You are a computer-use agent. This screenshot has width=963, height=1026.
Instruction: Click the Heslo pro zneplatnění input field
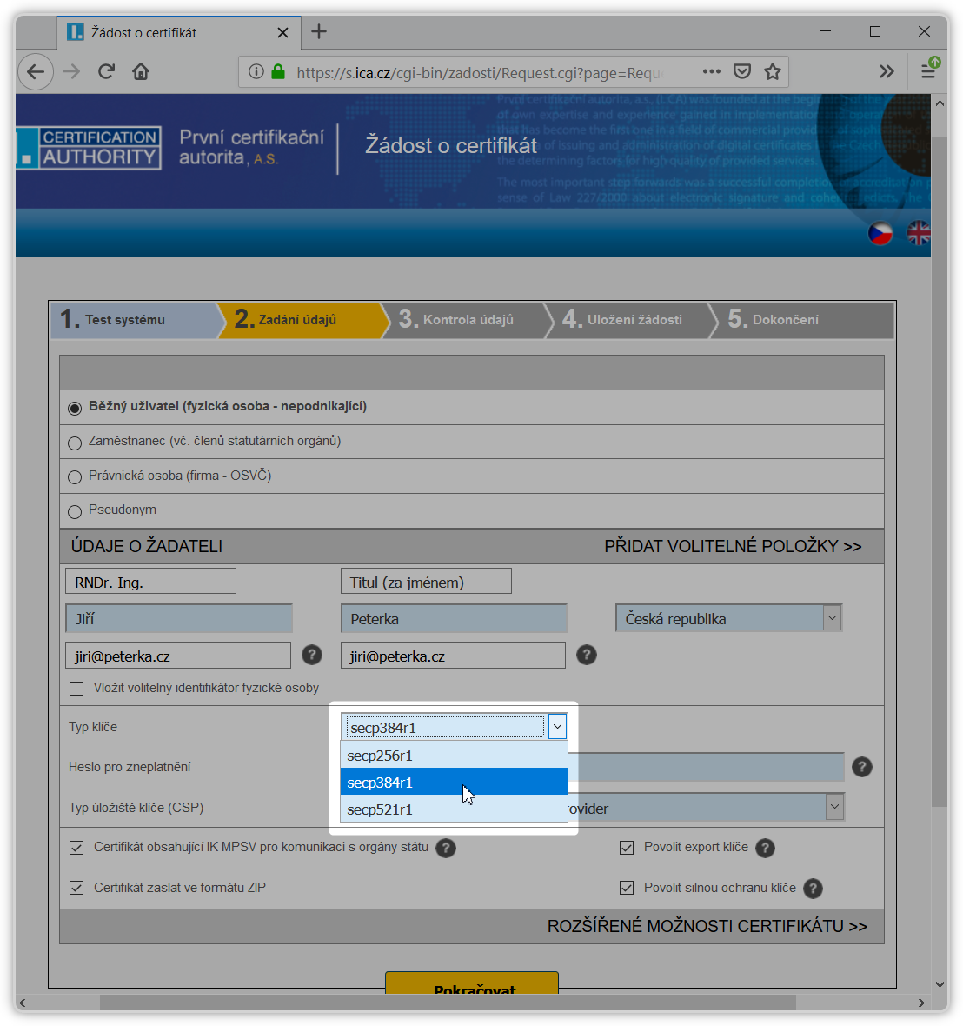click(705, 767)
